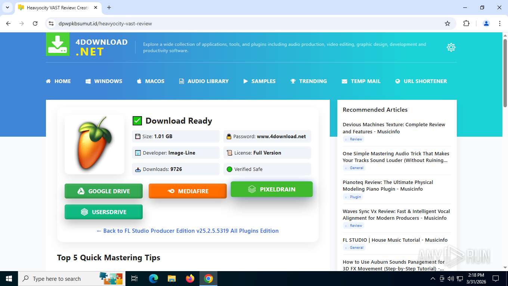Viewport: 508px width, 286px height.
Task: Download via the USERSDRIVE button
Action: tap(103, 212)
